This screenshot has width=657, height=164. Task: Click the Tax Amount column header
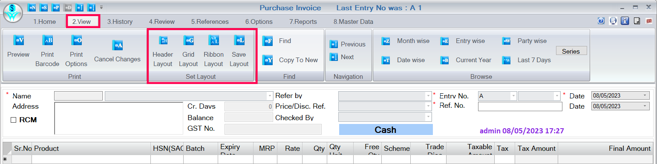pos(536,148)
